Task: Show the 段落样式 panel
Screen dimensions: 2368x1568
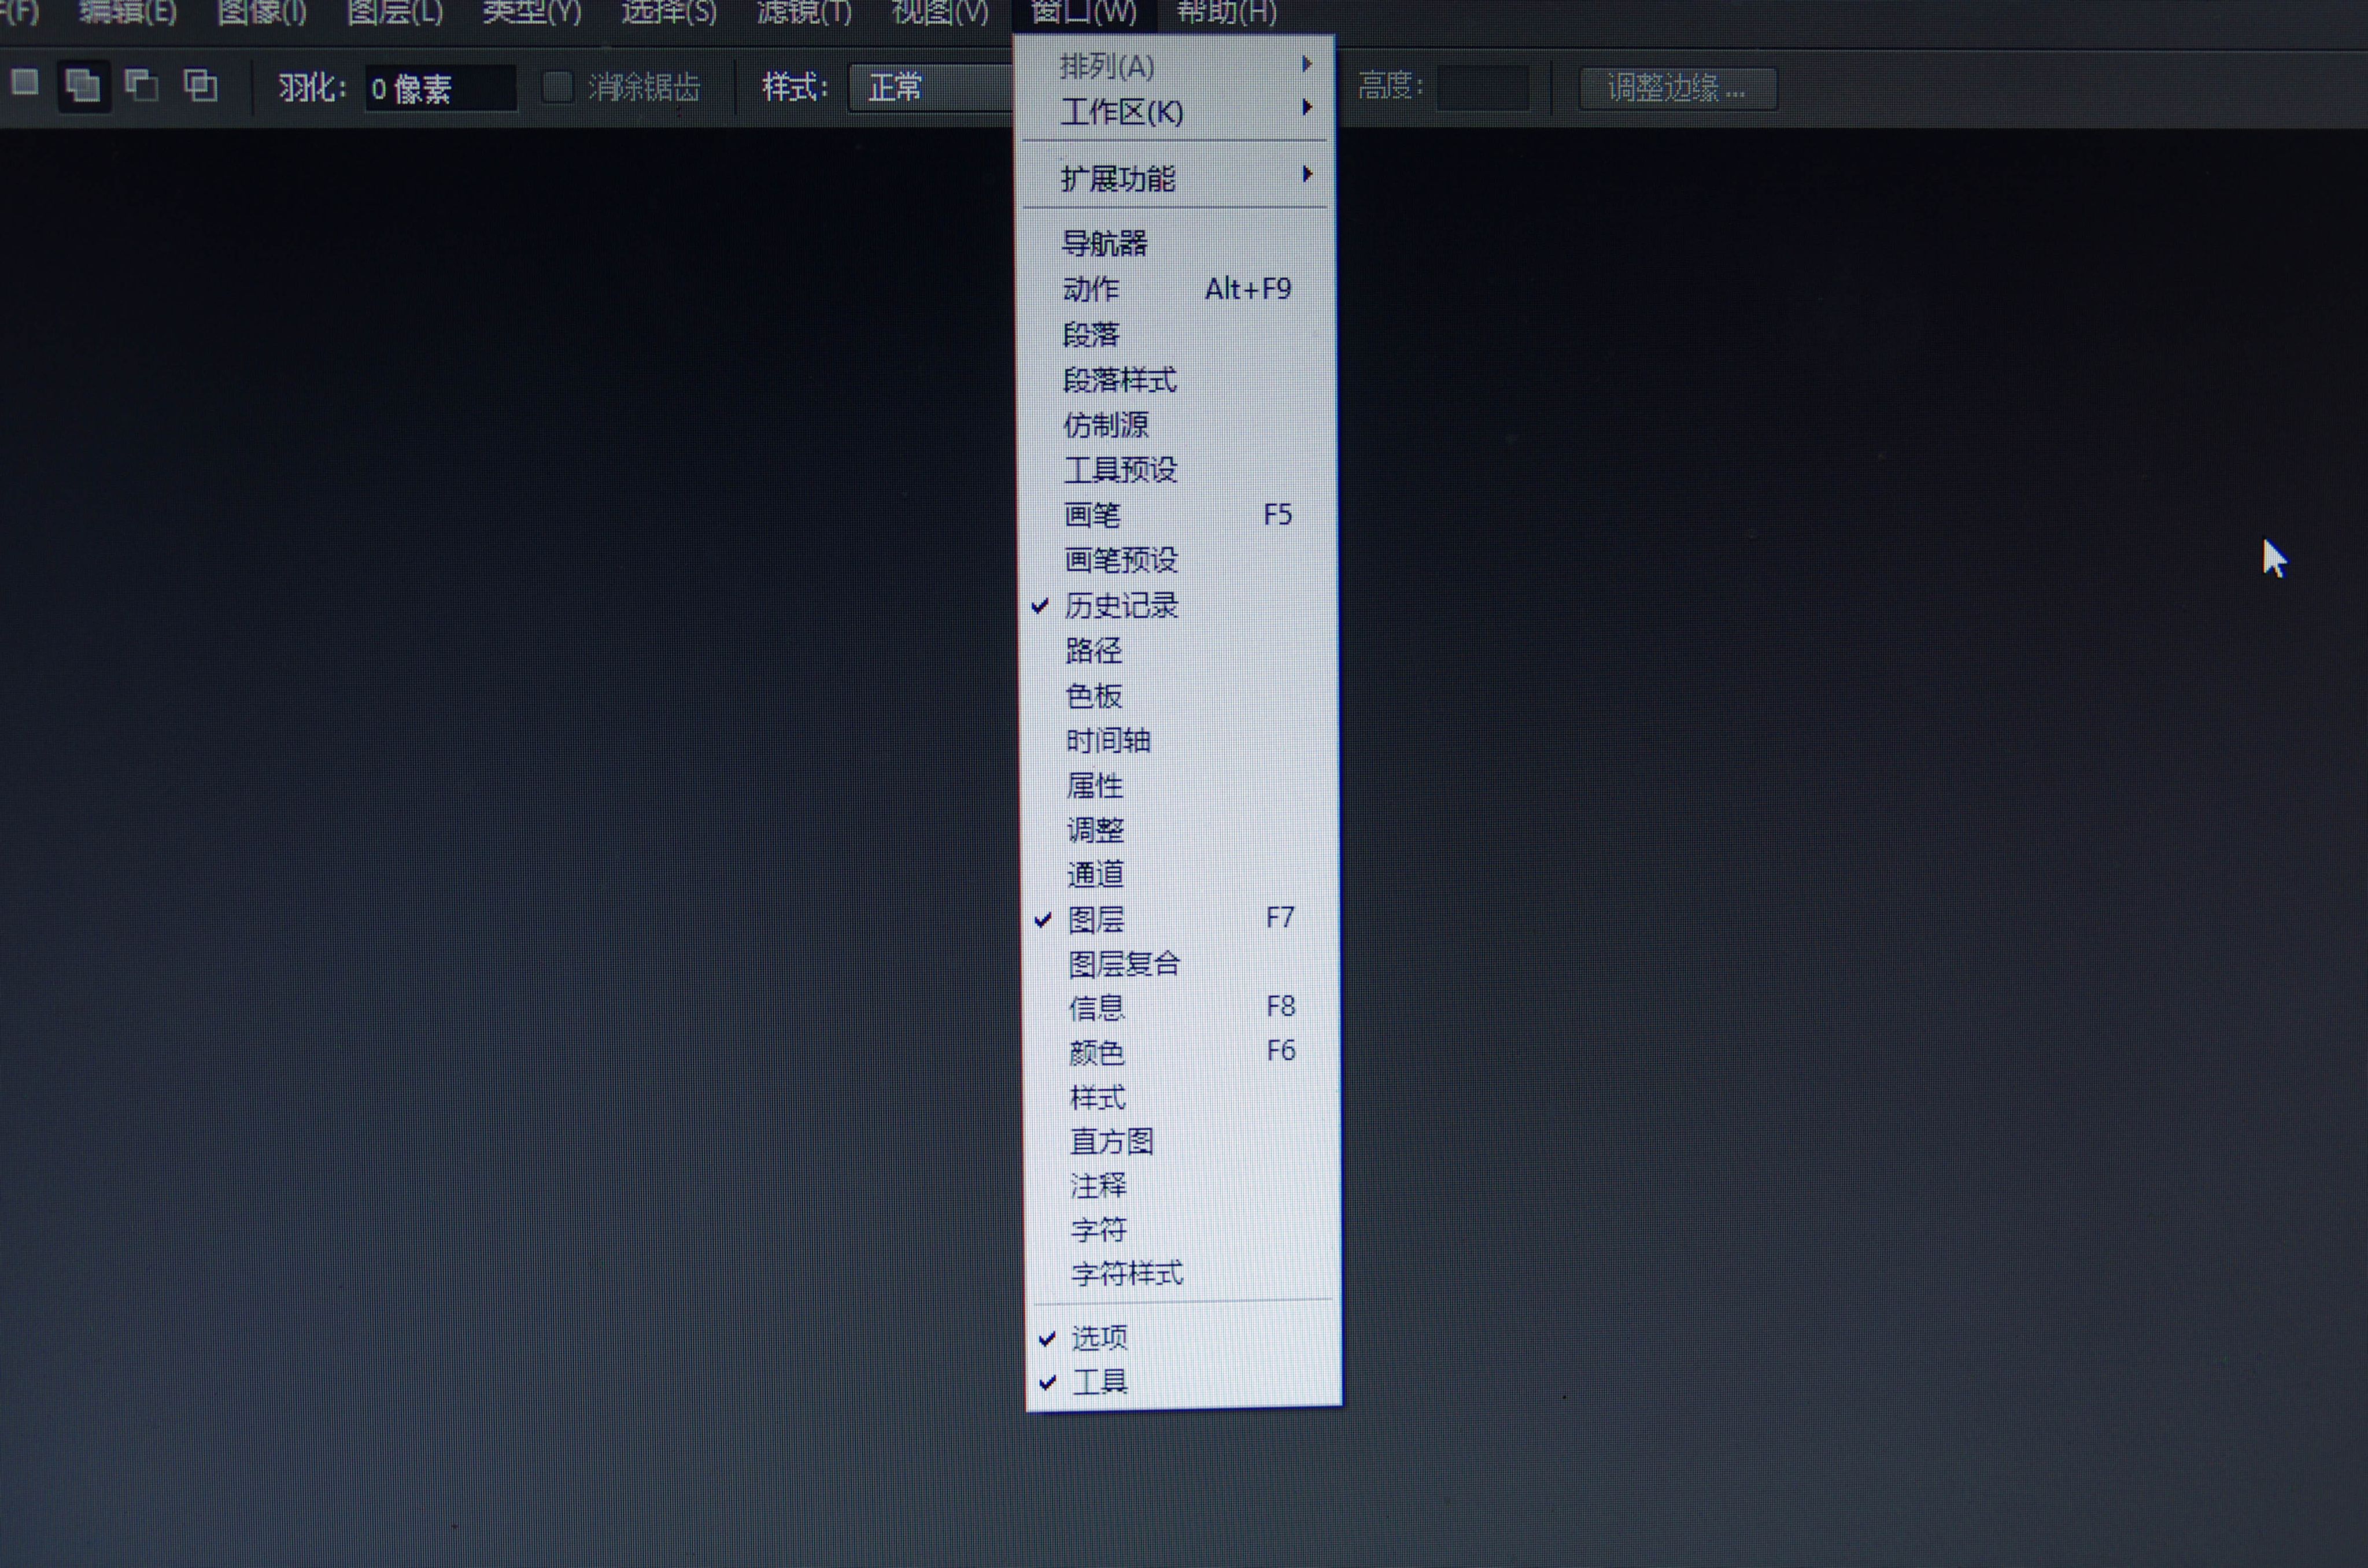Action: (x=1178, y=380)
